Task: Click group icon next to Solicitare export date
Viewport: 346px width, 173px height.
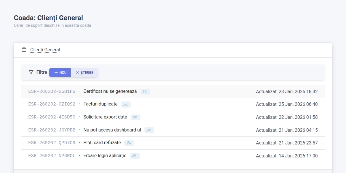Action: pos(135,117)
